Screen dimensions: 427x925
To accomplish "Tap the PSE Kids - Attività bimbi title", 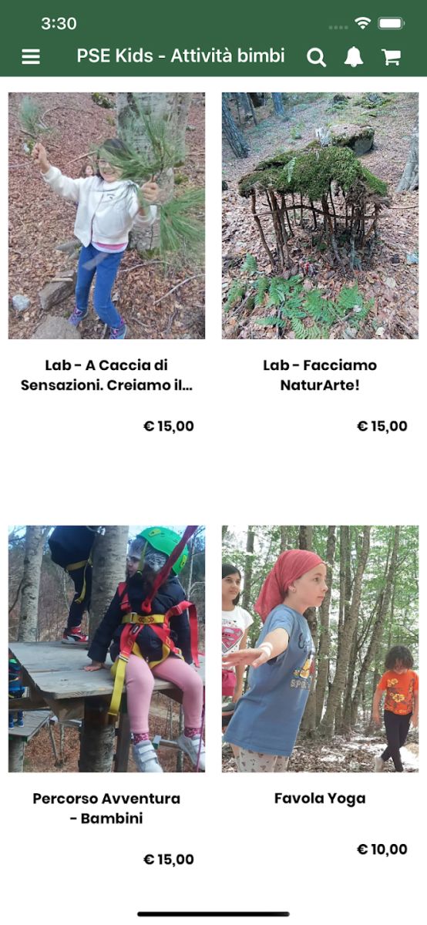I will click(x=180, y=56).
